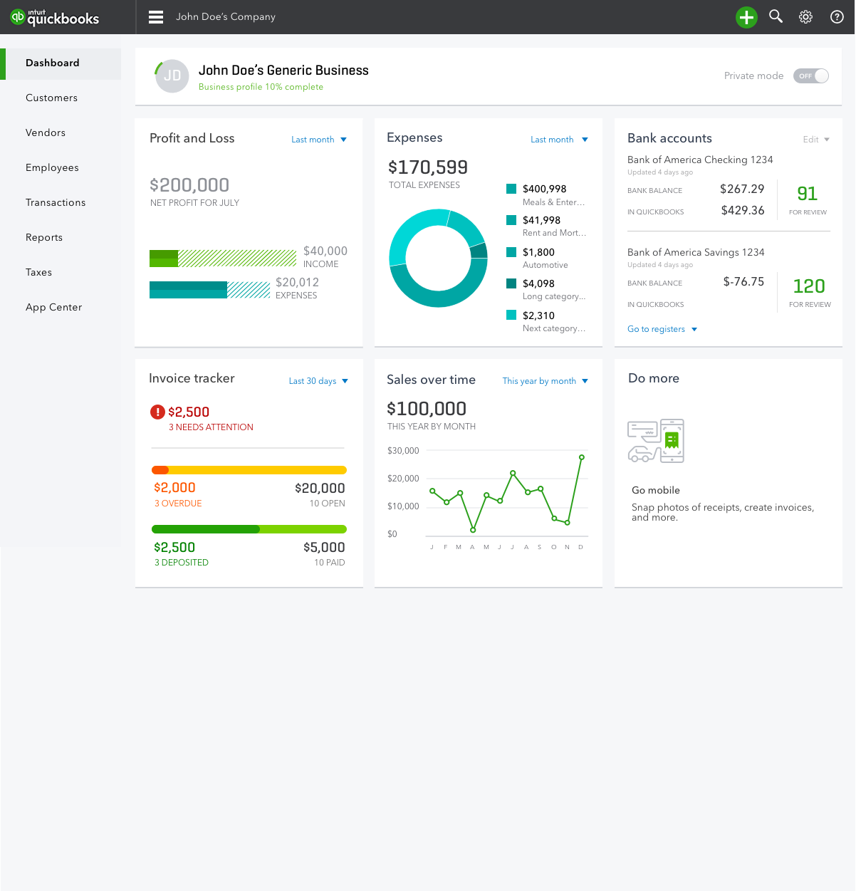Click the QuickBooks logo

pos(55,17)
